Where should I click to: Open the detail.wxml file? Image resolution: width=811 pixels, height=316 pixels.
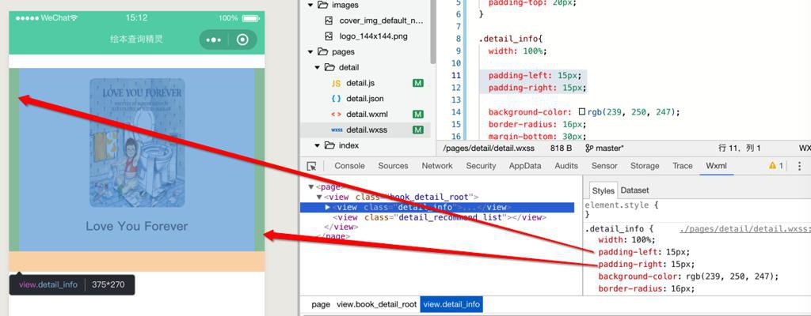(x=367, y=114)
